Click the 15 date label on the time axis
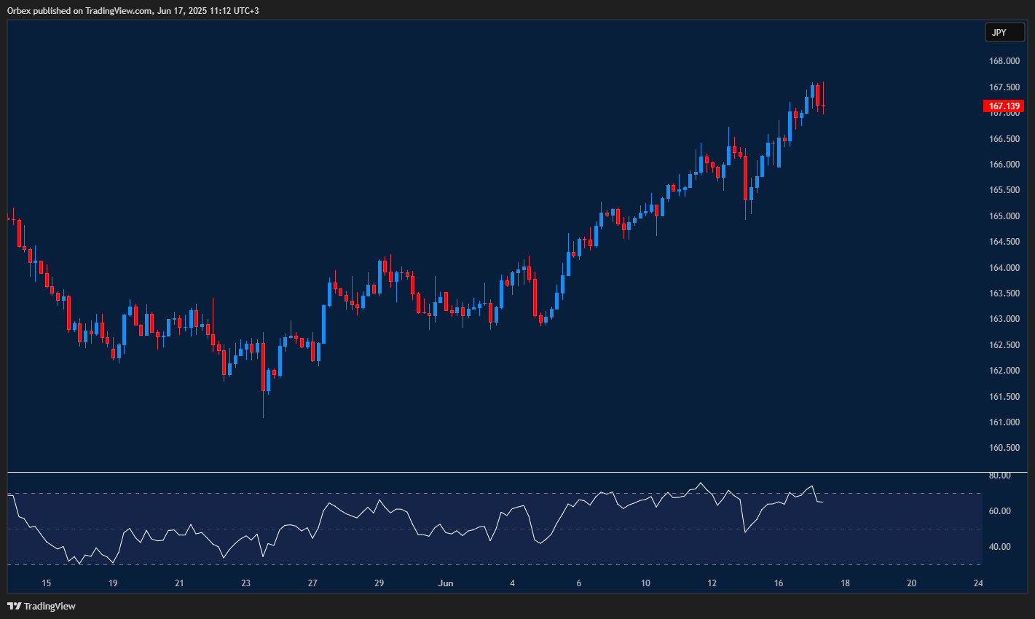 click(x=47, y=583)
